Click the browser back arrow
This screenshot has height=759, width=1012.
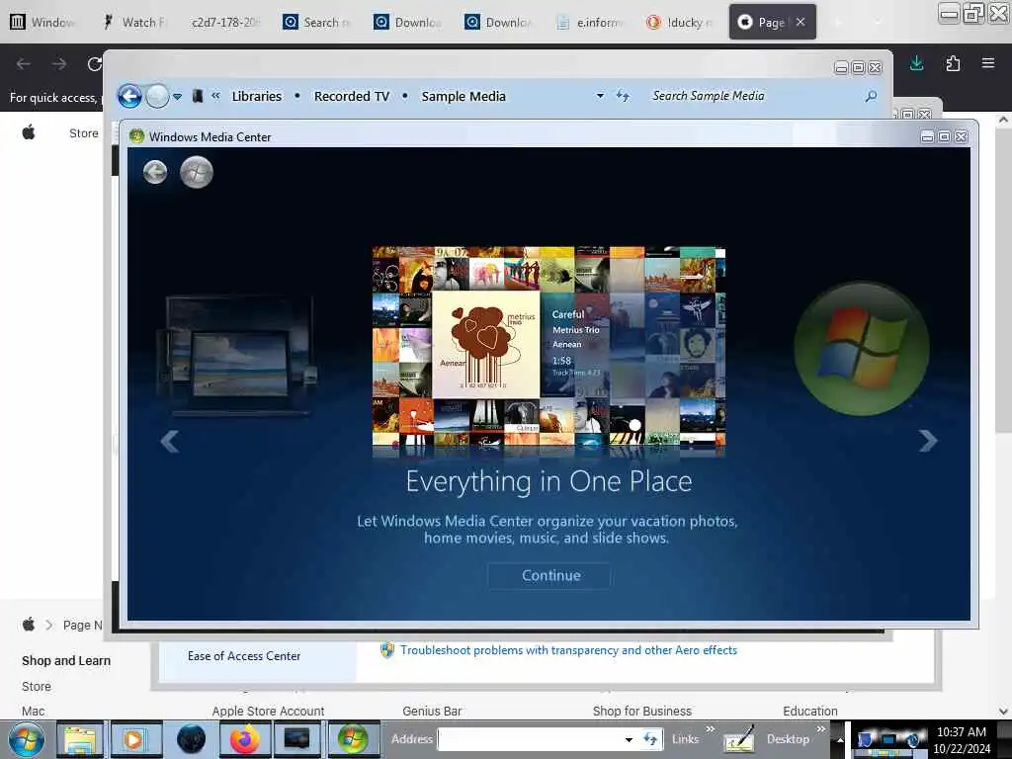(x=24, y=64)
